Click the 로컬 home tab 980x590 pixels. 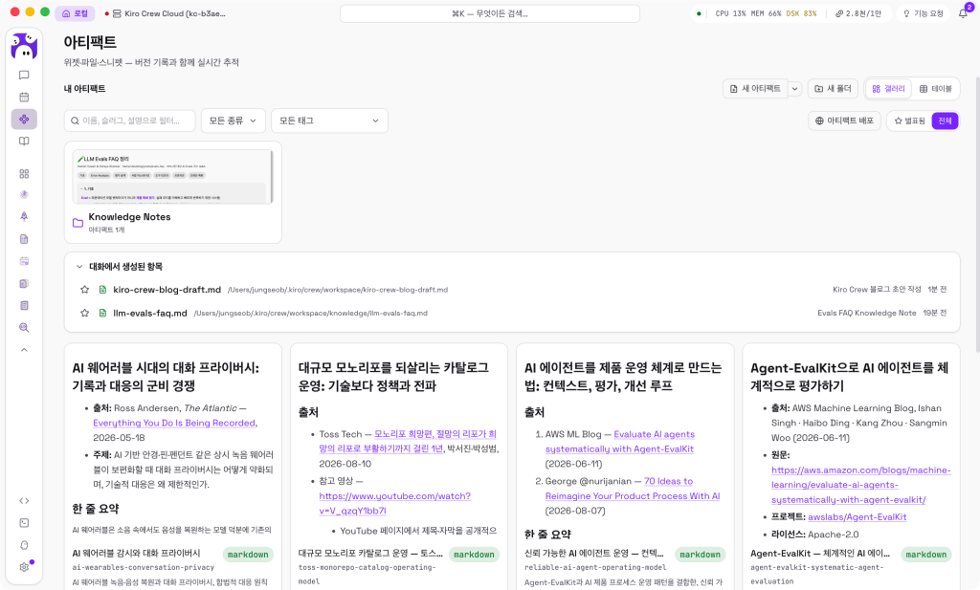pyautogui.click(x=75, y=13)
